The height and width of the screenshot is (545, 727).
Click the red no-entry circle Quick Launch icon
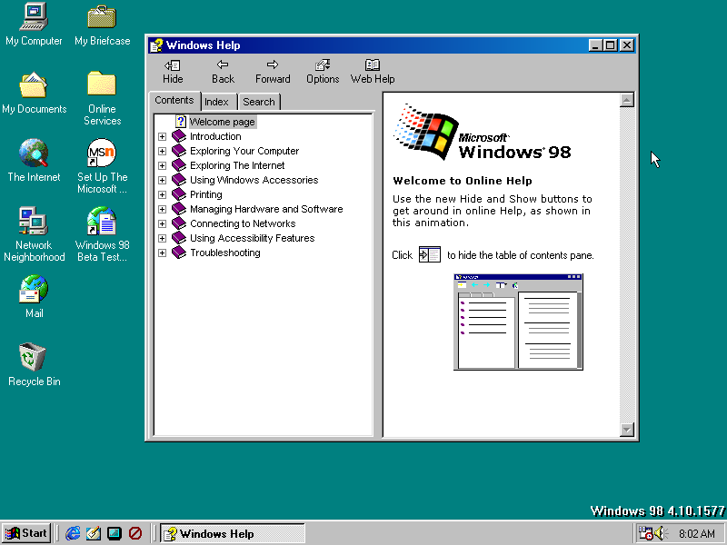coord(134,533)
